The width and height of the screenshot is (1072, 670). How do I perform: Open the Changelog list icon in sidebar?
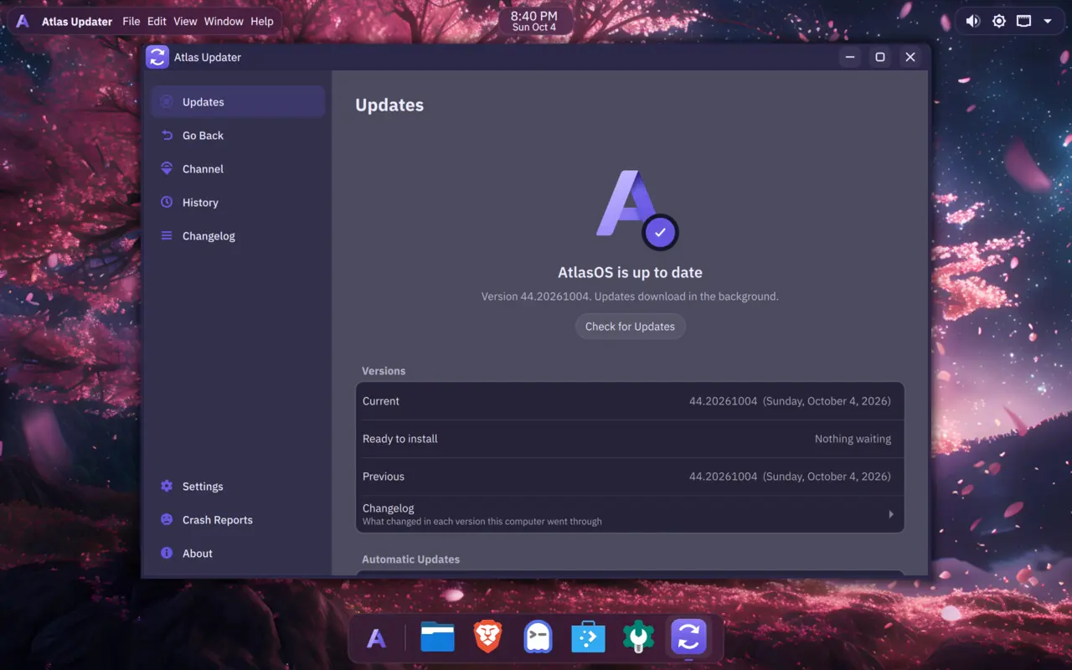(167, 236)
